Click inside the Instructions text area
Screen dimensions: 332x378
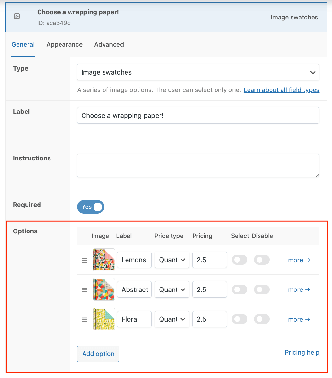198,165
